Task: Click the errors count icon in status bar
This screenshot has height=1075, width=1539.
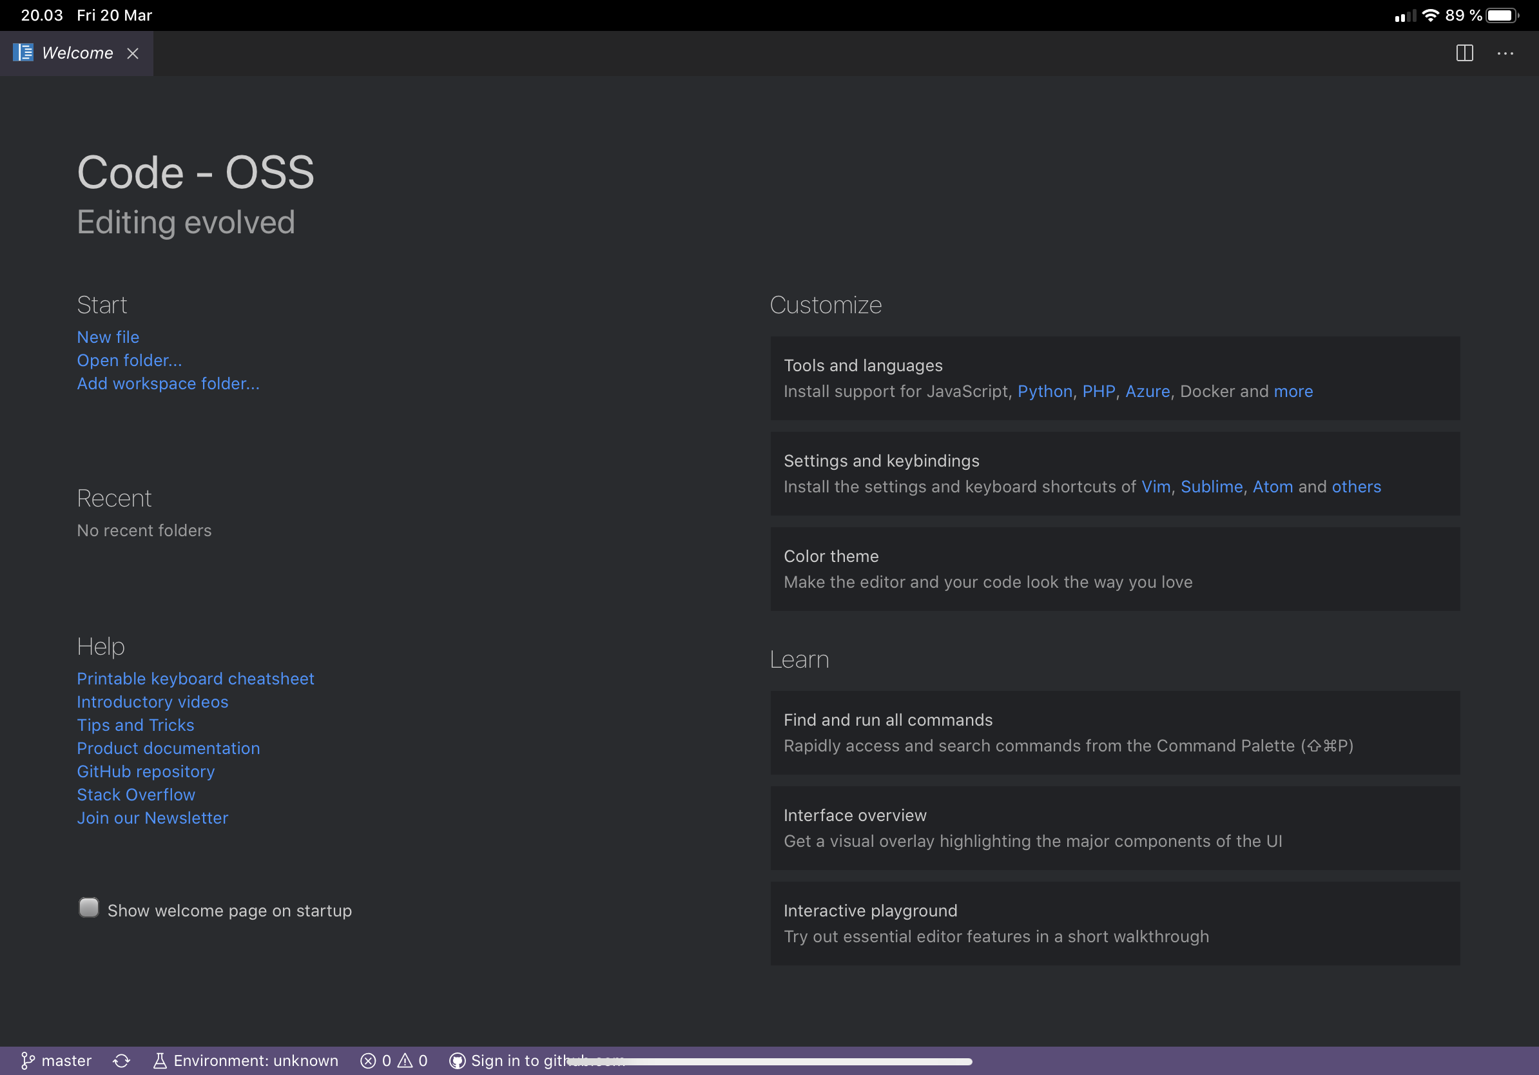Action: point(369,1060)
